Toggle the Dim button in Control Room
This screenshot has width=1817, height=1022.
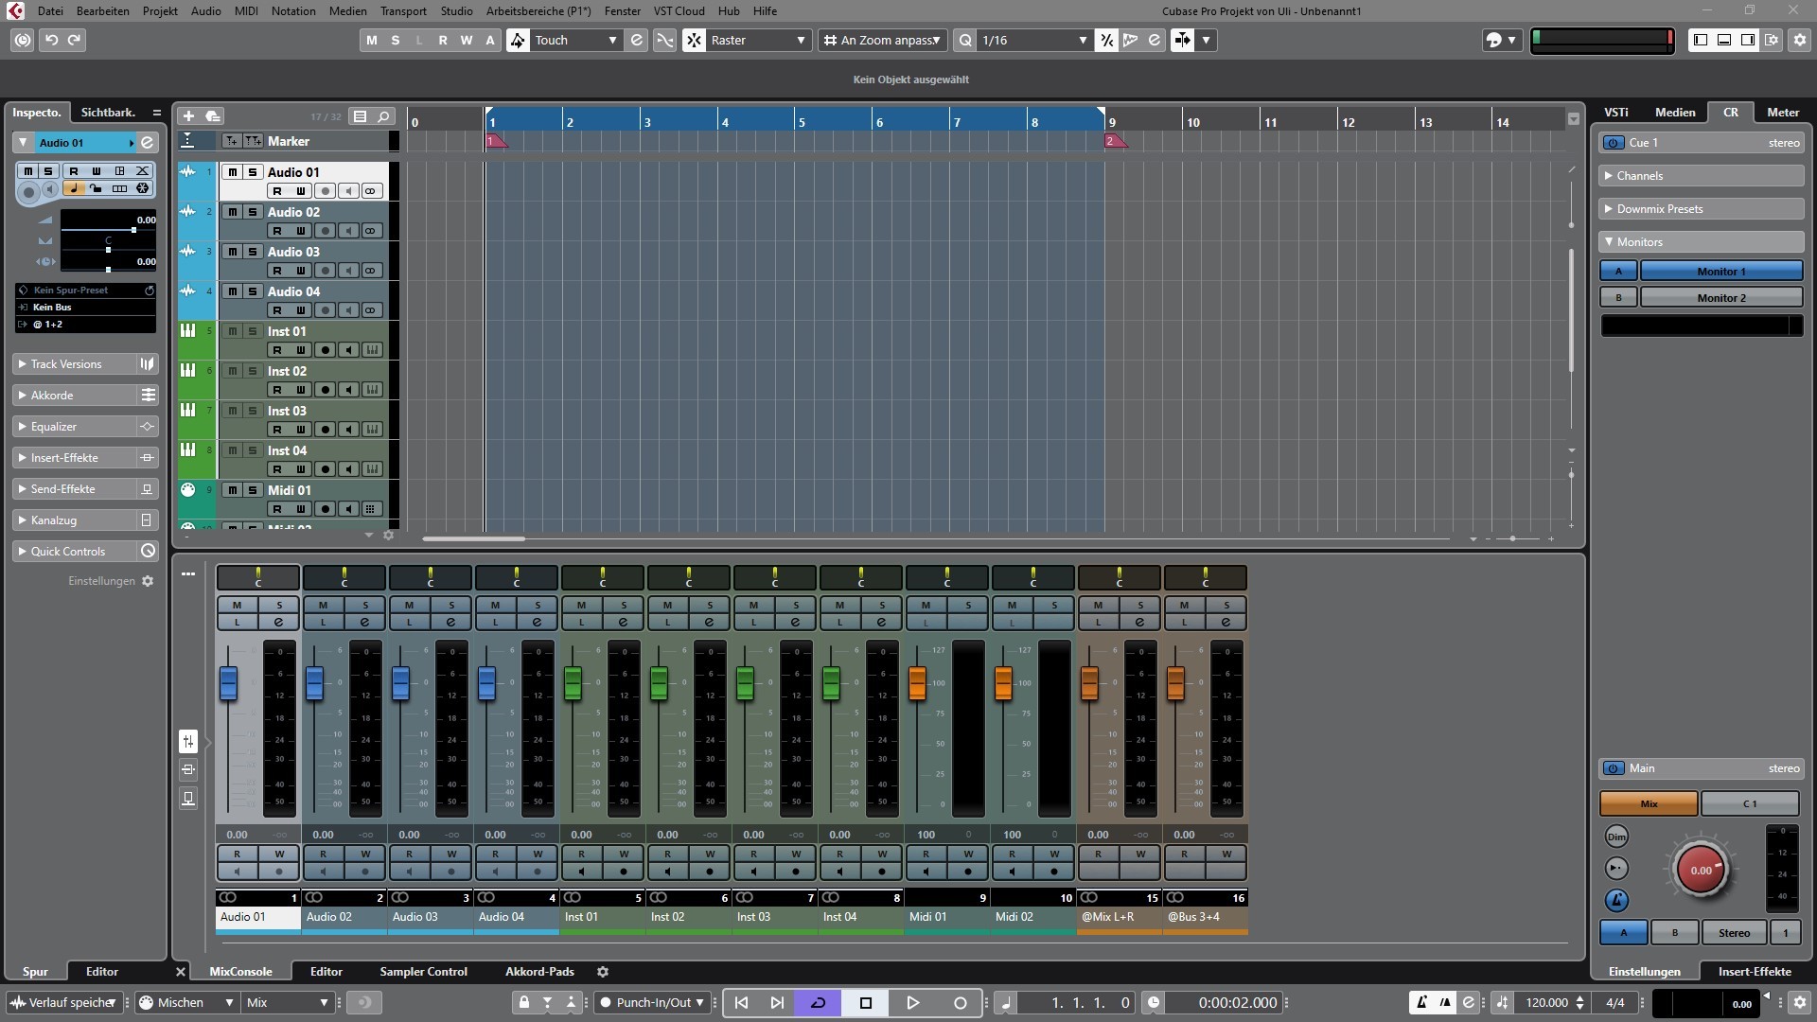1616,837
